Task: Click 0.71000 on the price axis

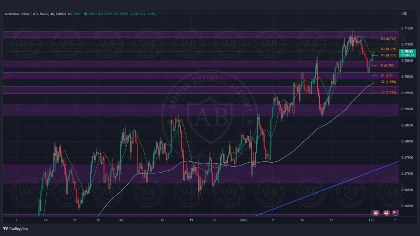Action: click(x=407, y=44)
